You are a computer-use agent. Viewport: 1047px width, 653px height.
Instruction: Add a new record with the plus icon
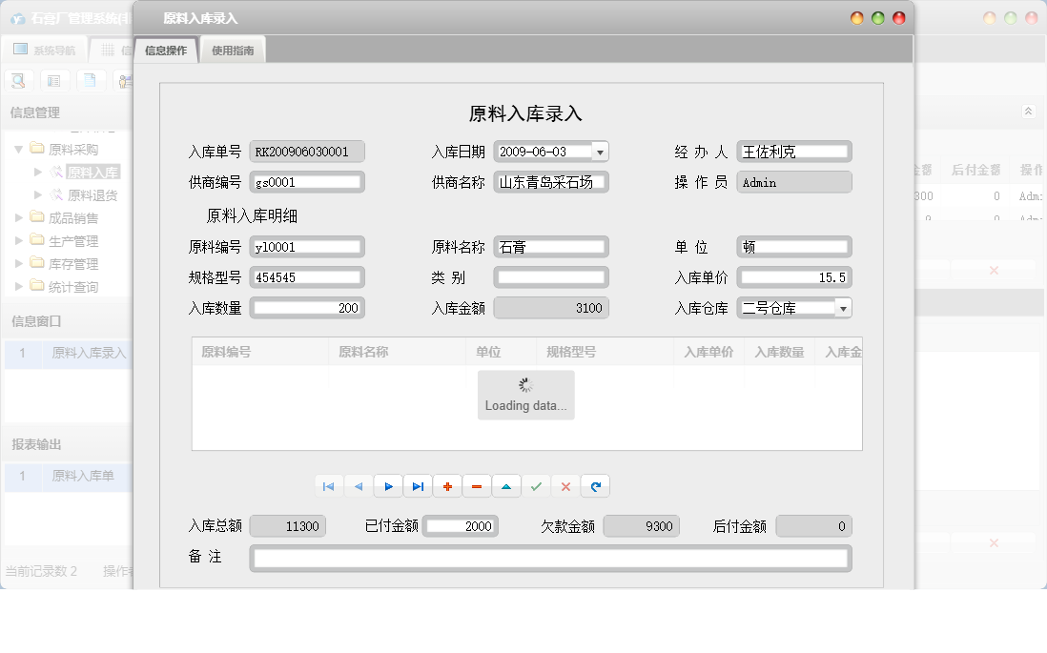(x=447, y=486)
